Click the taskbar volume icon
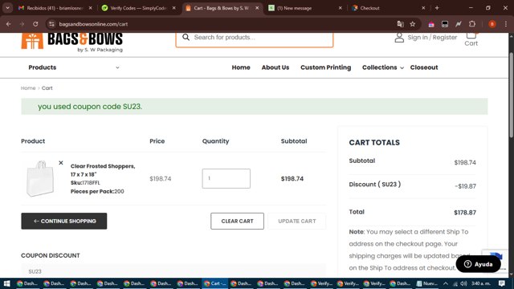This screenshot has width=514, height=289. pos(463,283)
